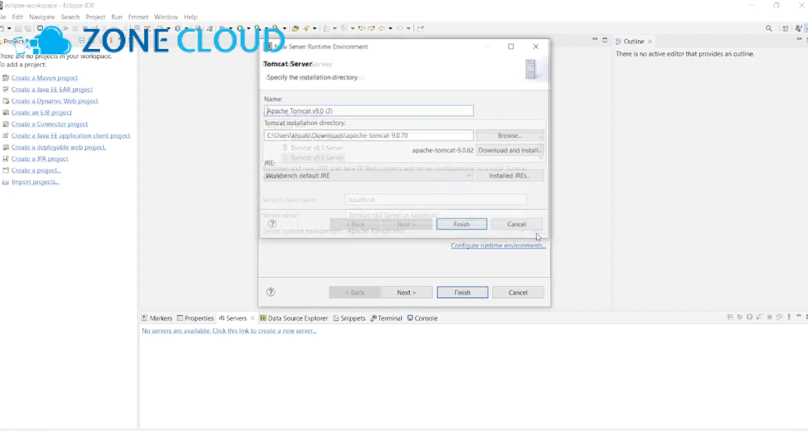Click the Create a Connector project link
Viewport: 808px width, 431px height.
pyautogui.click(x=49, y=124)
